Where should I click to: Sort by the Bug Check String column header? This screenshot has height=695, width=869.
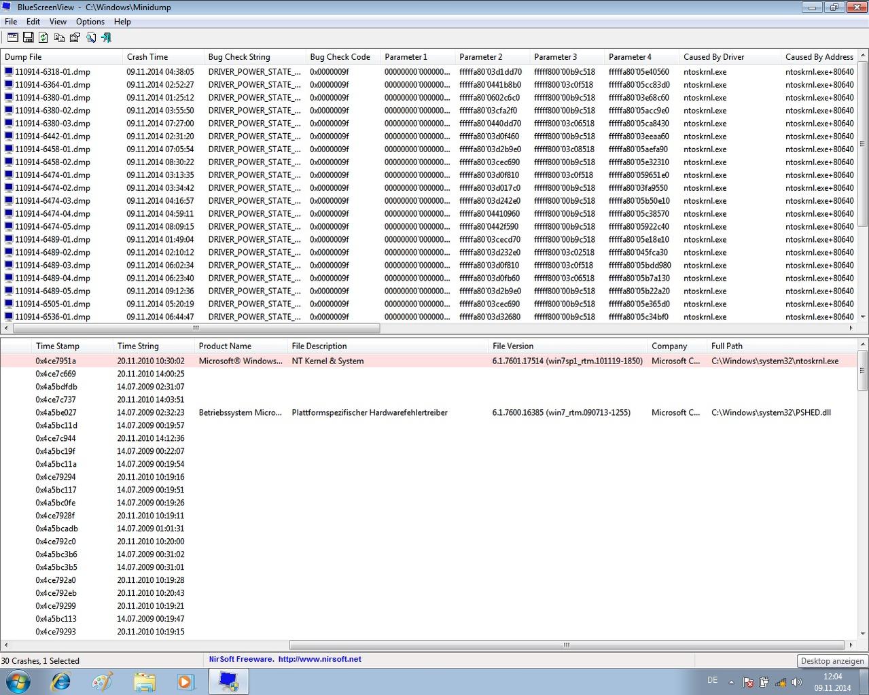pos(255,57)
